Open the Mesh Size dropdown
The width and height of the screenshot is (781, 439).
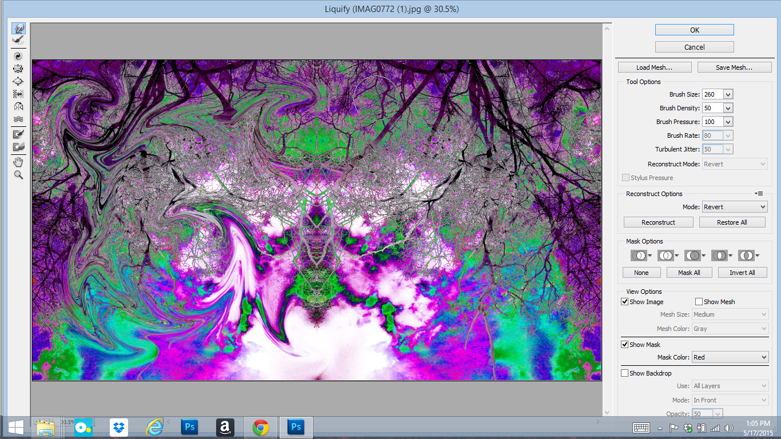pos(730,314)
